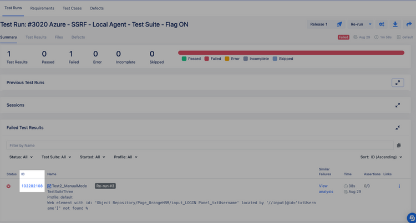Image resolution: width=416 pixels, height=223 pixels.
Task: Expand the Previous Test Runs panel
Action: coord(397,82)
